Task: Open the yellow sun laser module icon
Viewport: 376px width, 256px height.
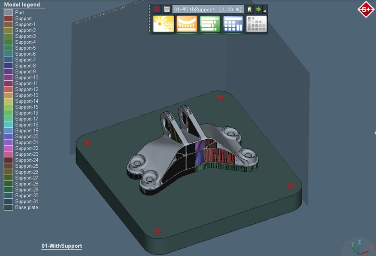Action: point(164,24)
